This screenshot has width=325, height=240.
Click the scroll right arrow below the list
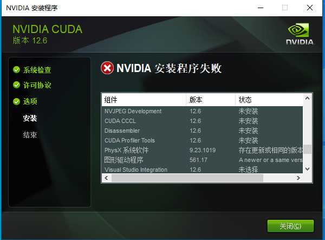[x=298, y=178]
